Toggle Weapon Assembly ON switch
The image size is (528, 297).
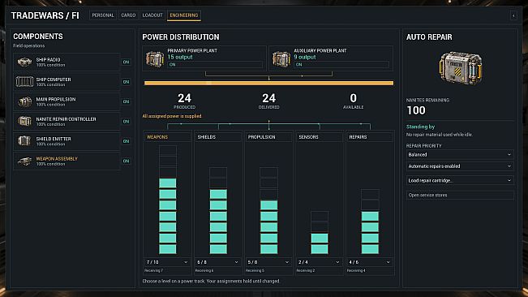[126, 161]
